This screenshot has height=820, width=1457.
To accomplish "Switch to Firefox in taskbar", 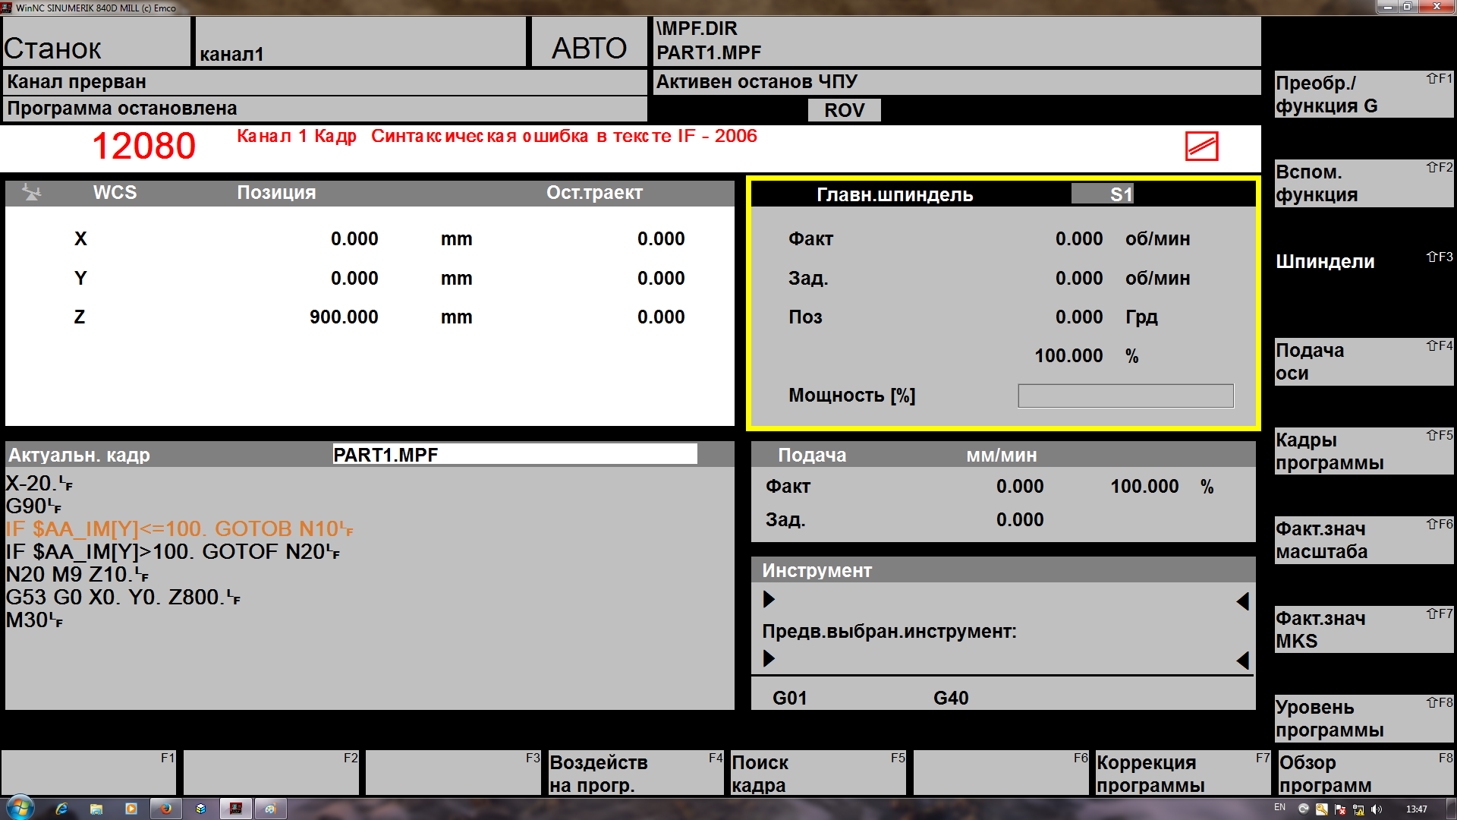I will [166, 809].
